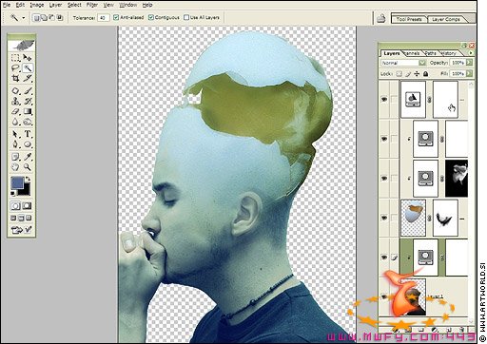Select the Type tool
The image size is (487, 344).
pos(28,134)
